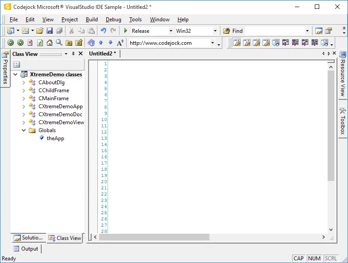Viewport: 348px width, 263px height.
Task: Toggle the Visual Studio 7 theme
Action: pyautogui.click(x=247, y=43)
